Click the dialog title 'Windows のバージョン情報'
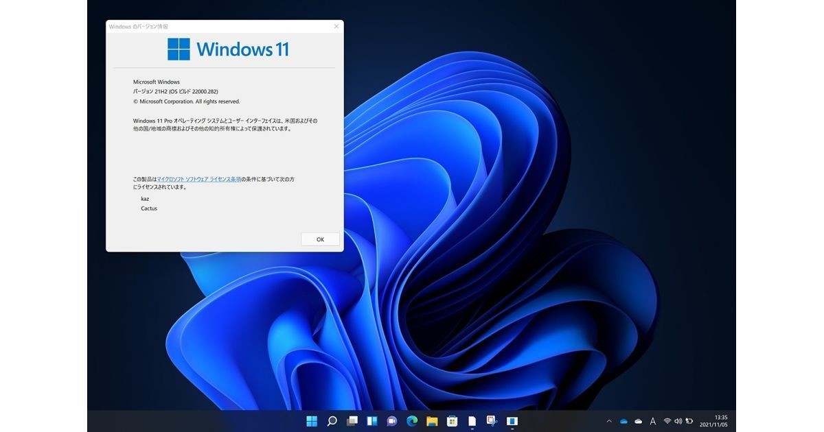 pos(139,27)
